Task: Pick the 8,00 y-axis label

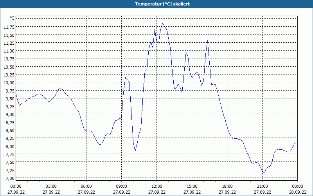Action: [x=10, y=146]
